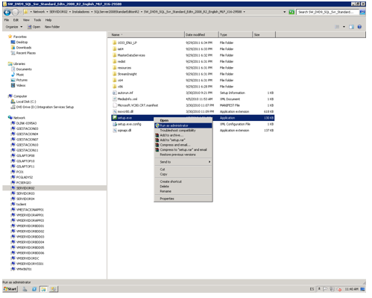The height and width of the screenshot is (298, 372).
Task: Open the Edit menu
Action: 16,20
